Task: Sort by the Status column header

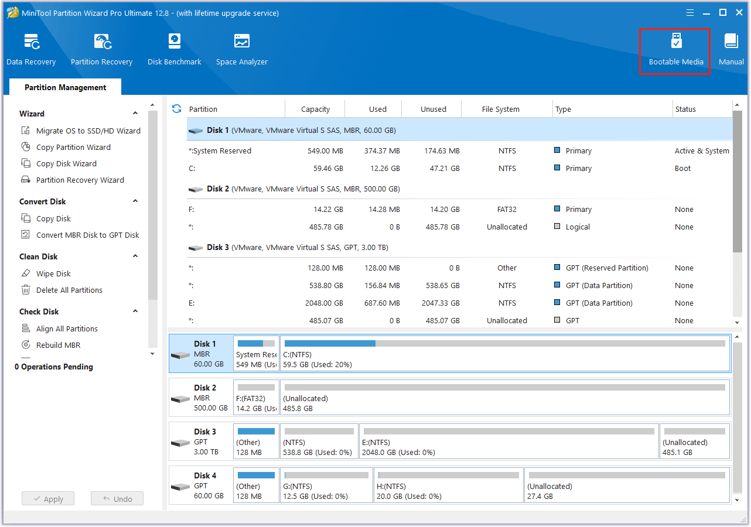Action: pyautogui.click(x=702, y=109)
